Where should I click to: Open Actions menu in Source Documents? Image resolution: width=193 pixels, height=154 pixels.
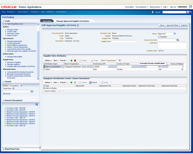pyautogui.click(x=48, y=82)
